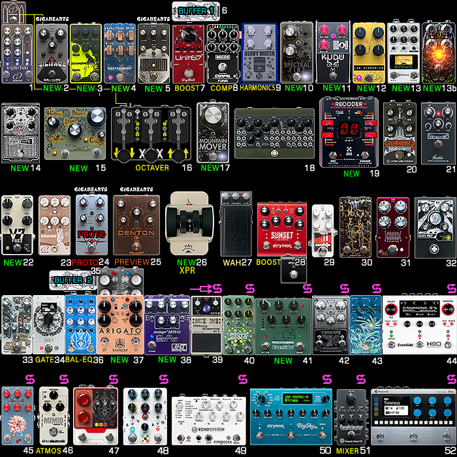
Task: Click the red 'PROTO' label beside 24
Action: pos(85,262)
